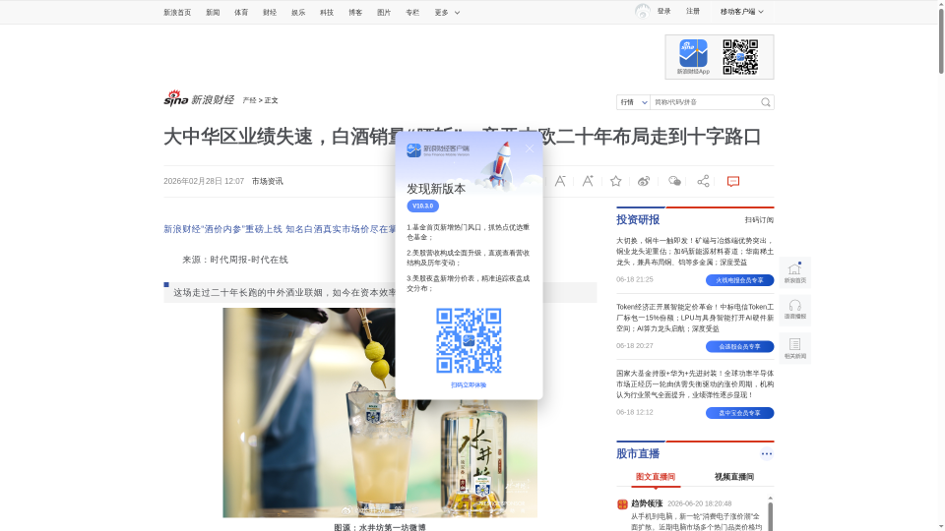945x531 pixels.
Task: Open 体育 in top nav
Action: tap(241, 12)
